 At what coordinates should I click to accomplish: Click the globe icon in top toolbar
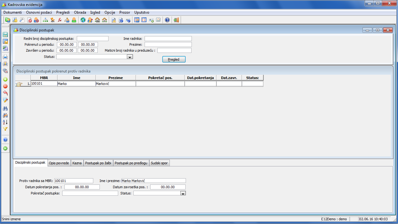coord(83,20)
